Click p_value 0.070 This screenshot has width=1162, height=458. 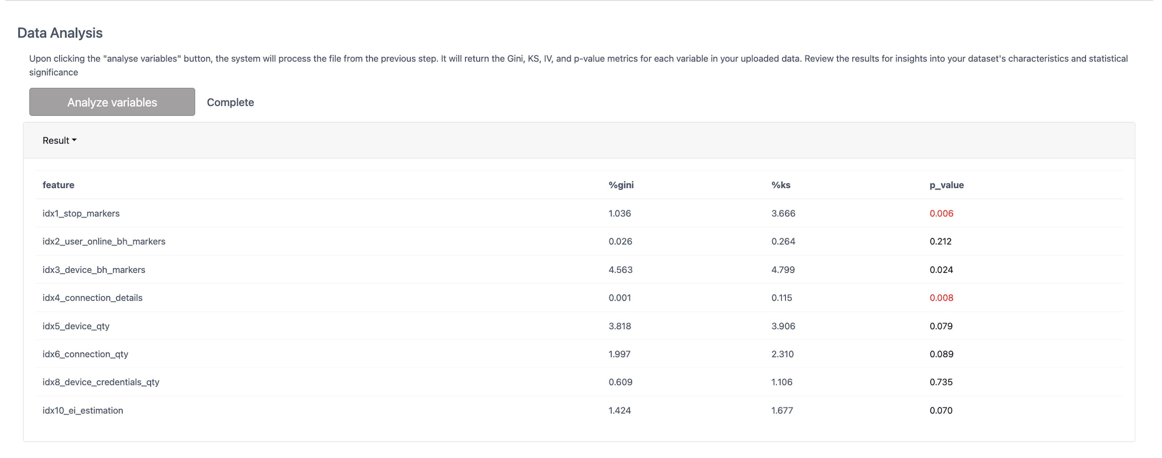coord(940,410)
